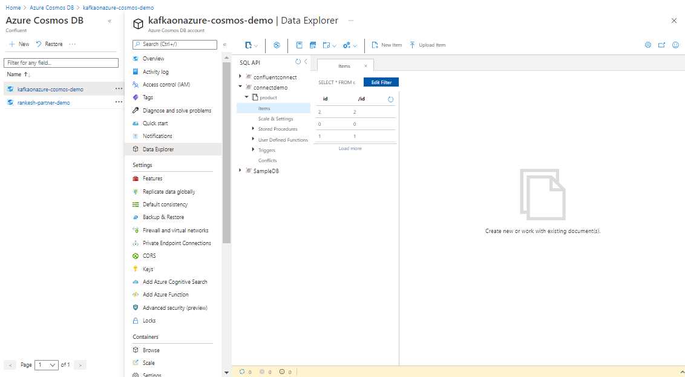Open Diagnose and solve problems
The width and height of the screenshot is (685, 377).
click(x=177, y=111)
